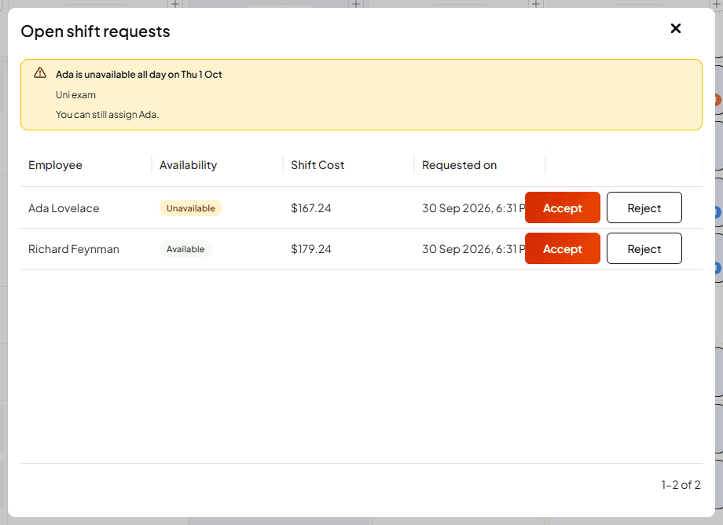Reject Ada Lovelace's shift request
Viewport: 723px width, 525px height.
pyautogui.click(x=644, y=208)
